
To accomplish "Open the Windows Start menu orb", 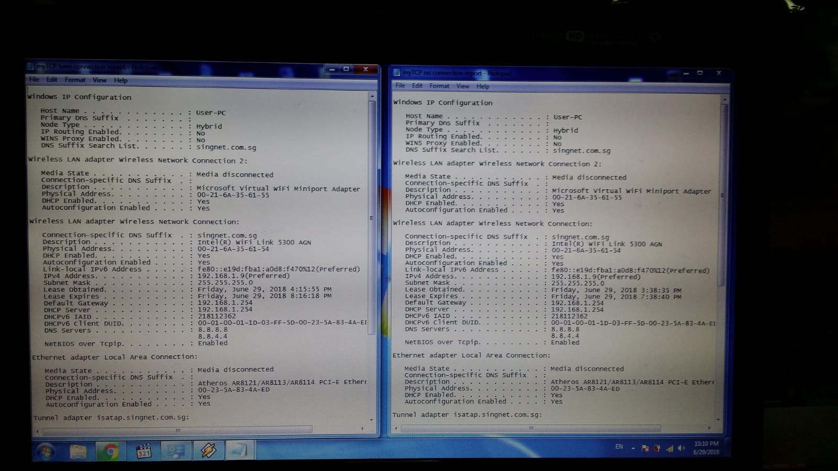I will point(45,451).
